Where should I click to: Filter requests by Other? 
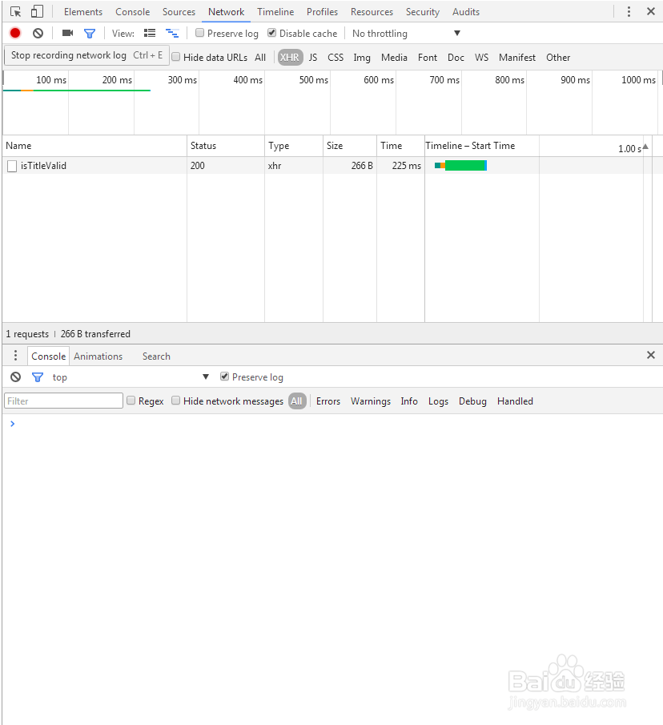click(558, 58)
